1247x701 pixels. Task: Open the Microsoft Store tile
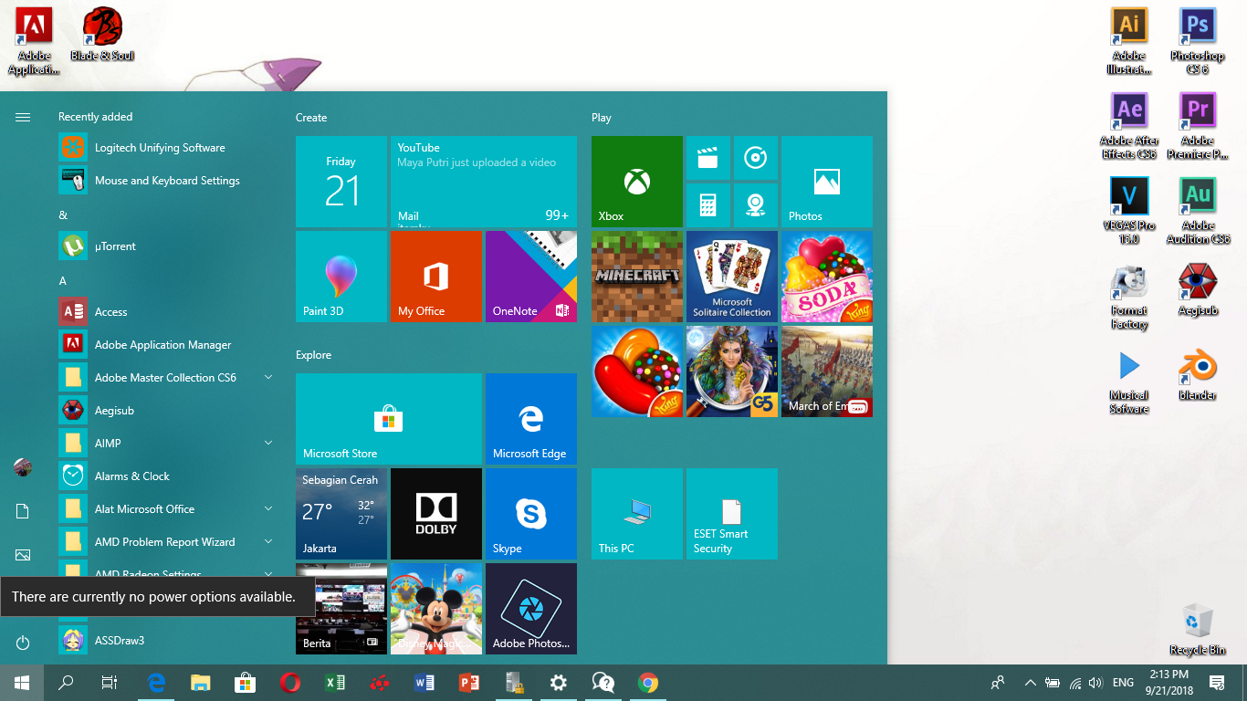click(x=389, y=419)
